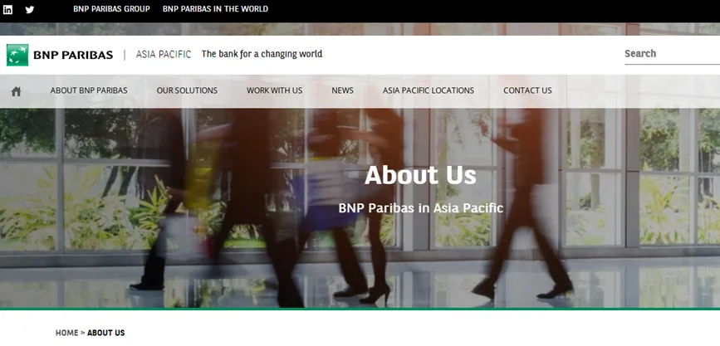Viewport: 720px width, 346px height.
Task: Open Our Solutions menu
Action: (x=187, y=90)
